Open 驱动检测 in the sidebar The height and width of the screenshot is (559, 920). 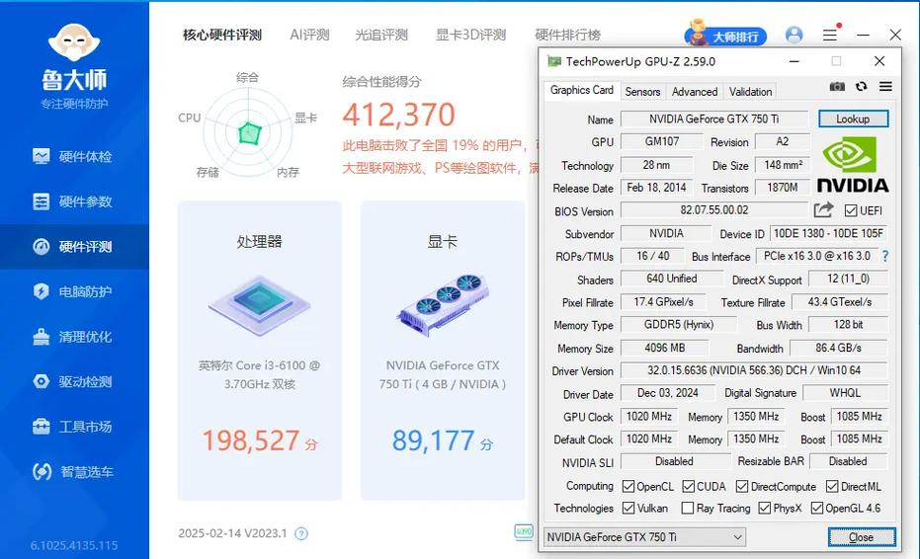[x=74, y=382]
